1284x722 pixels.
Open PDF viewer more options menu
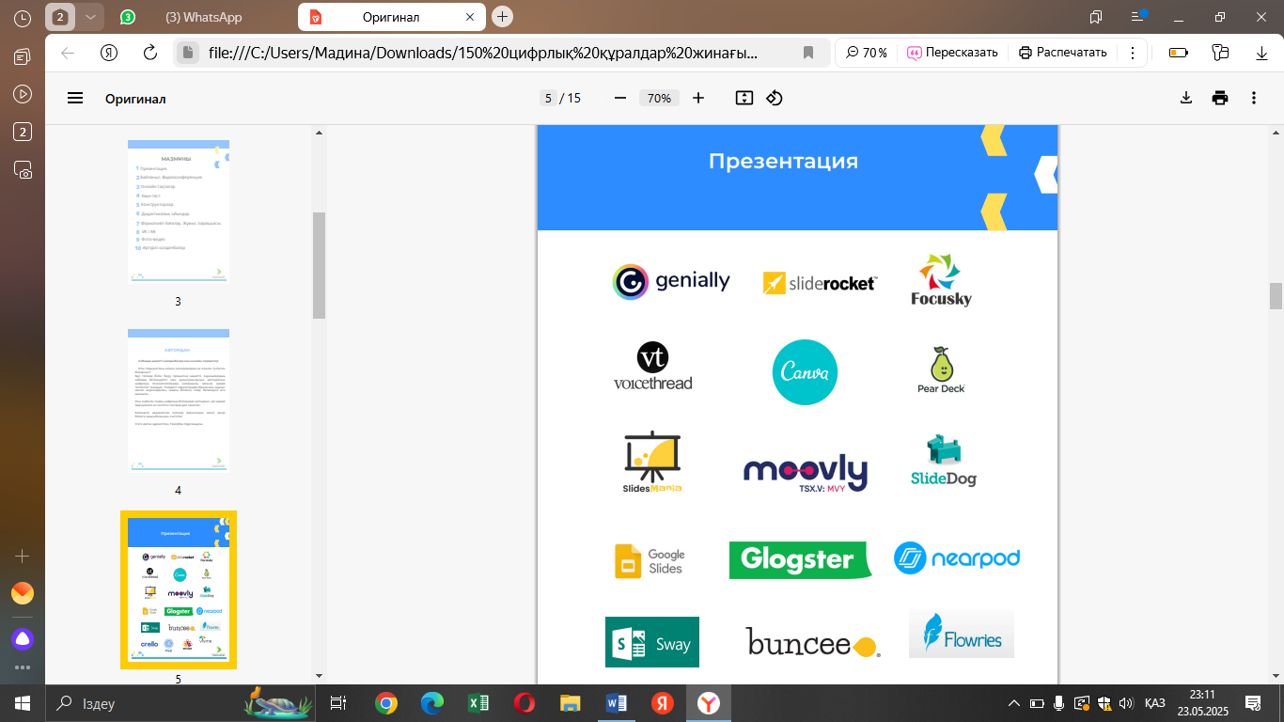tap(1254, 98)
